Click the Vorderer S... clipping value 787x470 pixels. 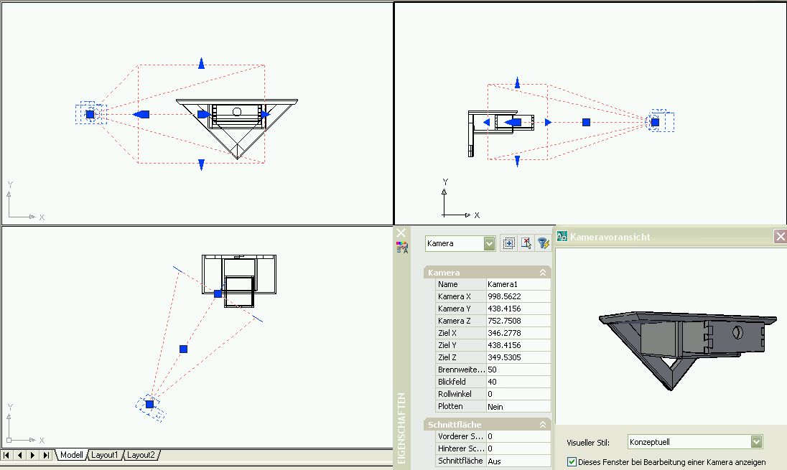pos(518,436)
